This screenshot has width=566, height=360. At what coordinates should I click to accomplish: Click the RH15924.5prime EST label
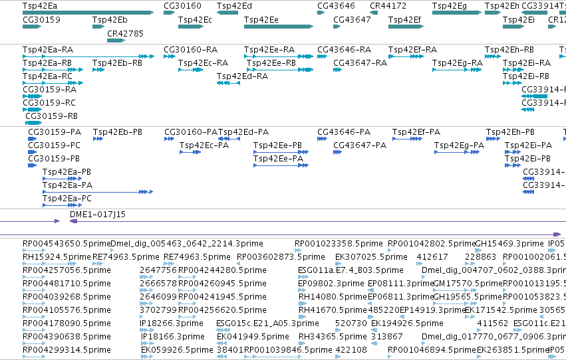click(x=57, y=257)
